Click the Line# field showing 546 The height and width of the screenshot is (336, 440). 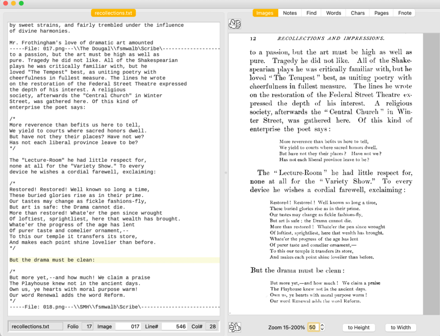[x=174, y=327]
